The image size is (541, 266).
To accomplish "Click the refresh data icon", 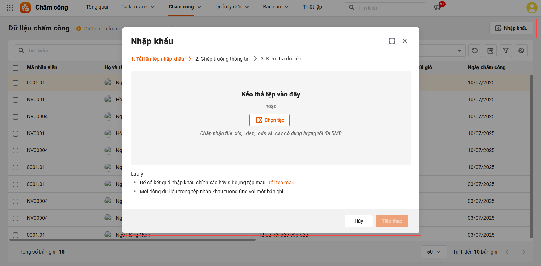I will click(475, 51).
